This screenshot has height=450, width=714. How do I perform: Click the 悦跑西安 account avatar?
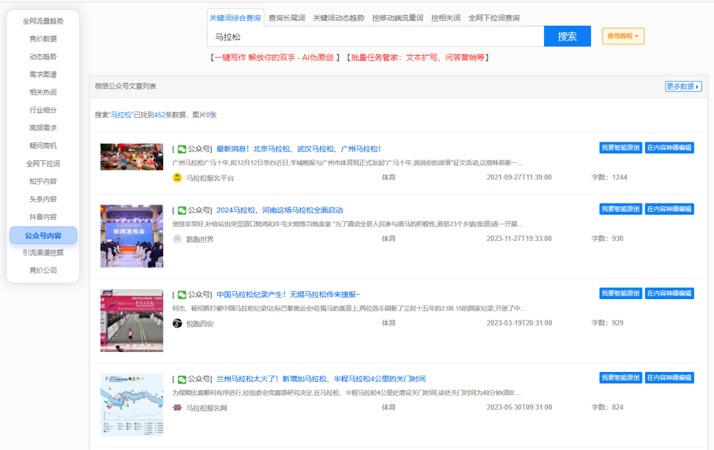pos(177,323)
